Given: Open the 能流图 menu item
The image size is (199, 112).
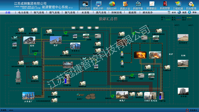Looking at the screenshot, I should (x=132, y=13).
